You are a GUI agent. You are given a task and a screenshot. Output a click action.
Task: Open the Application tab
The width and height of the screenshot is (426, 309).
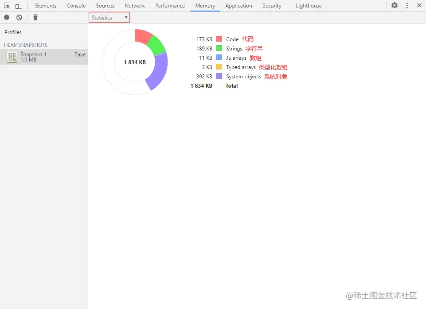tap(238, 6)
